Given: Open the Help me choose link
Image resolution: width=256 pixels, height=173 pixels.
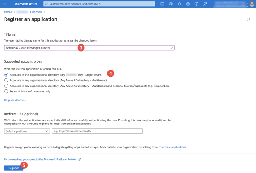Looking at the screenshot, I should [x=15, y=100].
